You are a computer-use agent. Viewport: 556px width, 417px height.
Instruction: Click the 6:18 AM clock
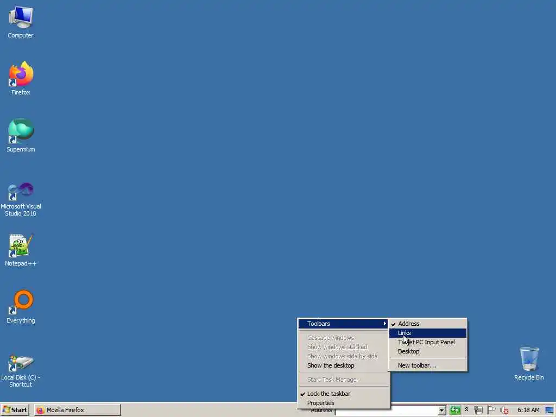tap(528, 410)
